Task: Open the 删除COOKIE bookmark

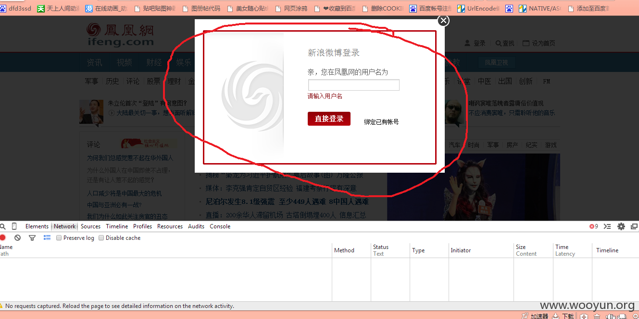Action: 382,8
